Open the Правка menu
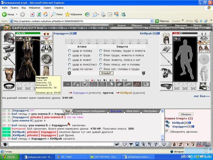This screenshot has width=213, height=160. [15, 8]
